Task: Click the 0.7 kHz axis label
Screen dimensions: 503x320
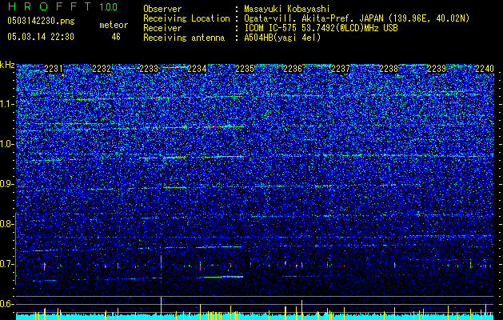Action: [x=6, y=264]
